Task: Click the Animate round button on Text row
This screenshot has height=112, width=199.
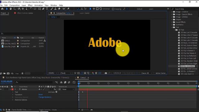Action: coord(56,92)
